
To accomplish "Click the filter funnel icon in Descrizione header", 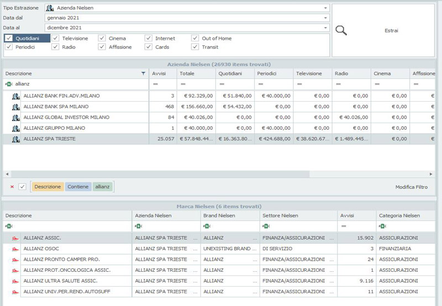I will pos(144,73).
